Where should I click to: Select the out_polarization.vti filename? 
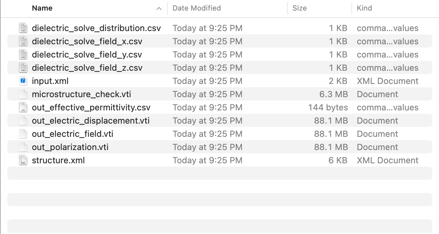coord(70,147)
